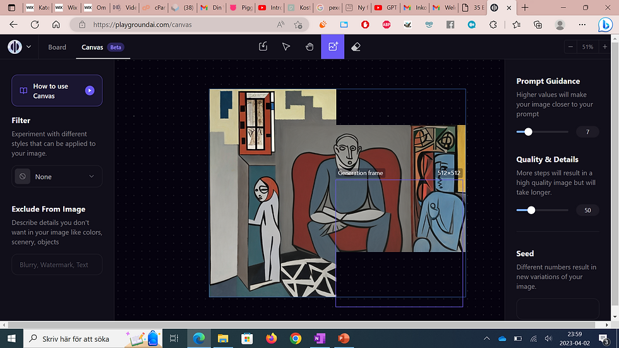
Task: Show hidden system tray icons
Action: tap(487, 338)
